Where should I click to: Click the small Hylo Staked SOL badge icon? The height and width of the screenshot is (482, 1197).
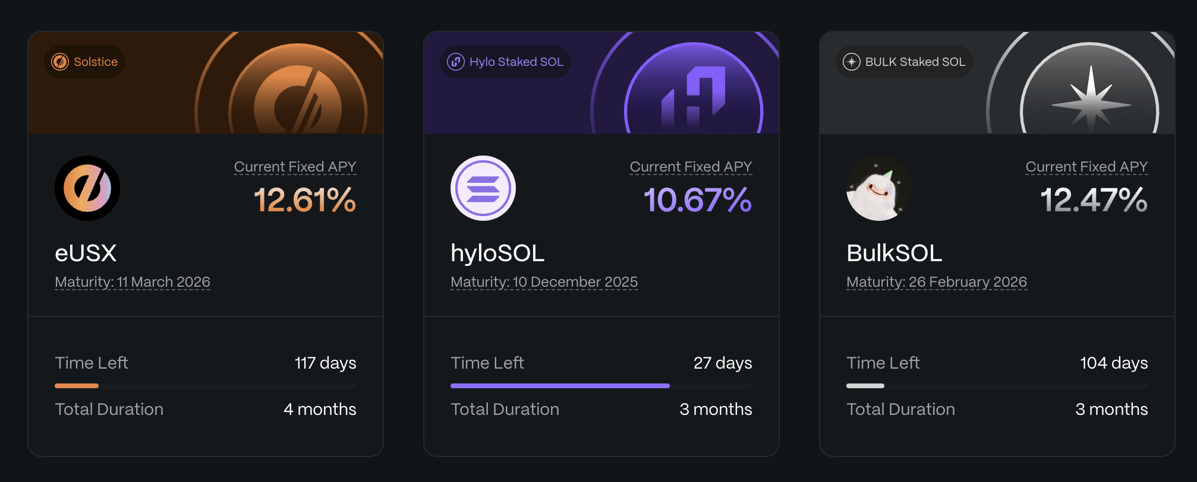tap(456, 62)
